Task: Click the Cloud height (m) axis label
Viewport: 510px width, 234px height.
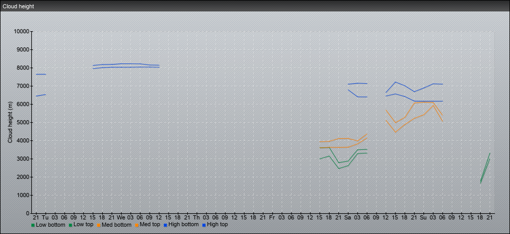Action: [10, 122]
